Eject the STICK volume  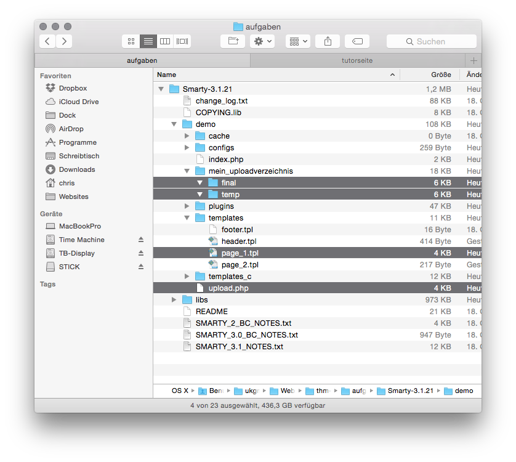tap(141, 267)
